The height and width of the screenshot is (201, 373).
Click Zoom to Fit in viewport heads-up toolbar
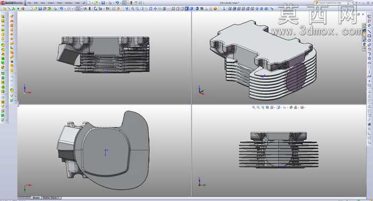click(x=254, y=107)
